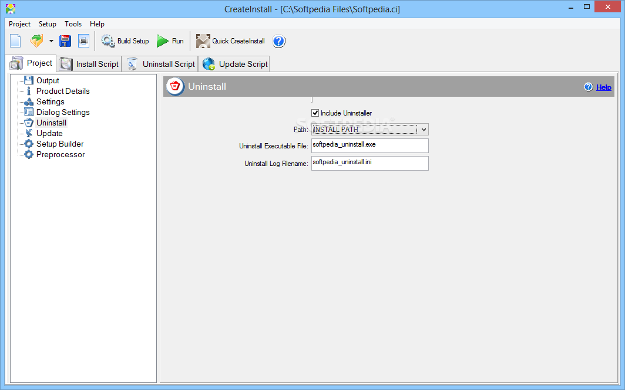The height and width of the screenshot is (390, 625).
Task: Click the CreateInstall app icon in title bar
Action: pyautogui.click(x=11, y=8)
